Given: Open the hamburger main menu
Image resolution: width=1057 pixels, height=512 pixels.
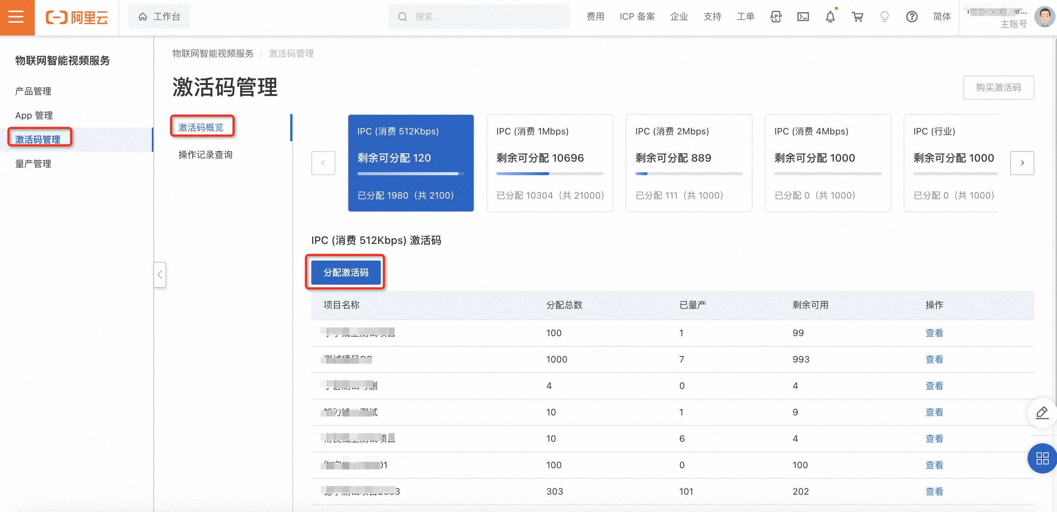Looking at the screenshot, I should (x=16, y=17).
